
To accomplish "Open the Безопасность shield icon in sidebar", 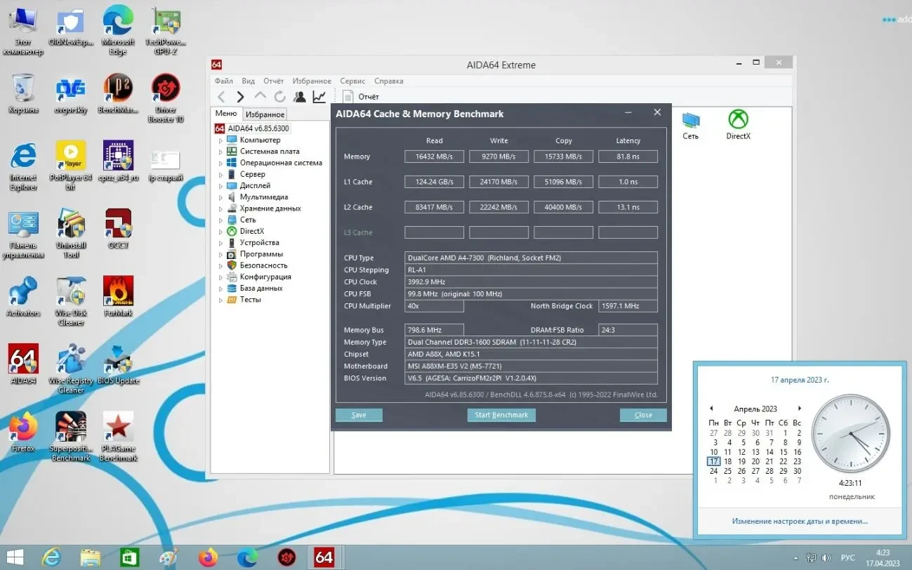I will (232, 265).
